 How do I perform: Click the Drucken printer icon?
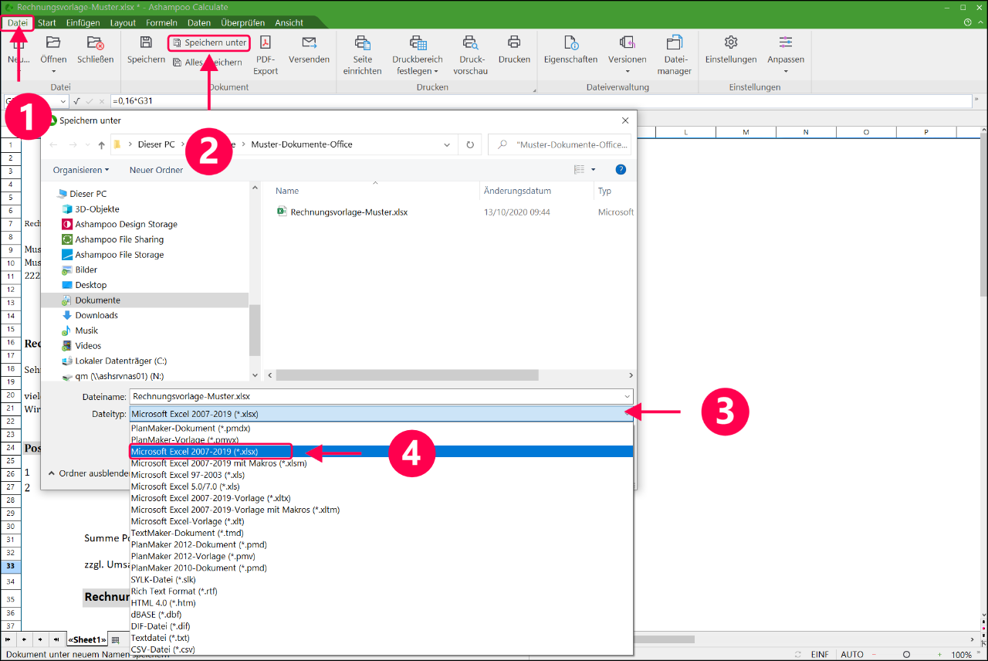click(x=514, y=42)
